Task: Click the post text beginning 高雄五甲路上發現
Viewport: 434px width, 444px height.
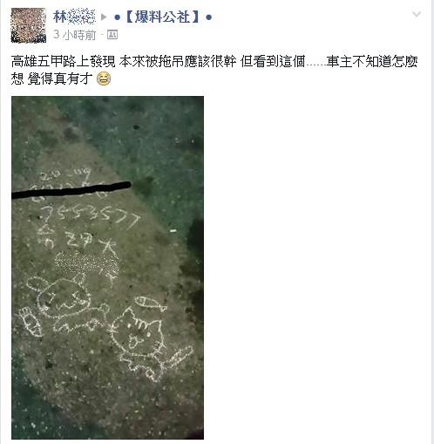Action: 214,70
